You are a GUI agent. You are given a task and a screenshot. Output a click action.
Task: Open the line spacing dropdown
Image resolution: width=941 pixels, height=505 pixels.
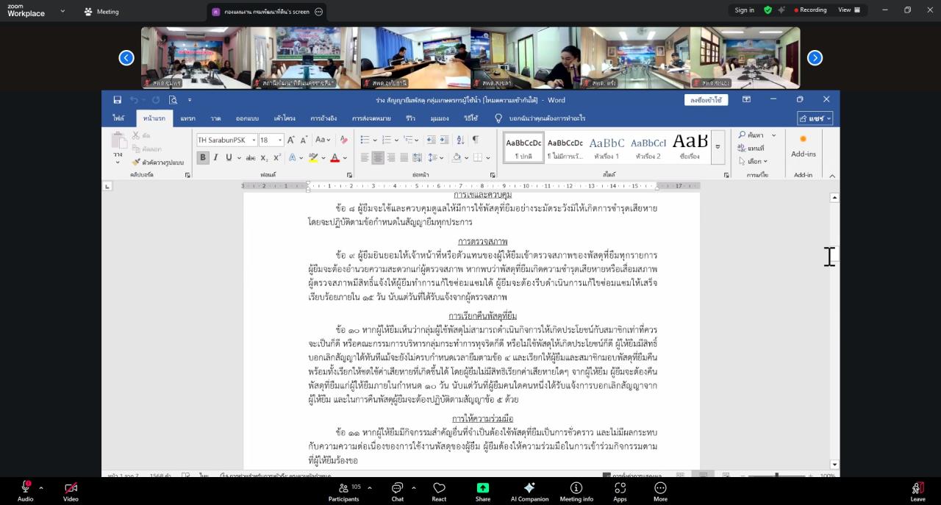tap(434, 158)
